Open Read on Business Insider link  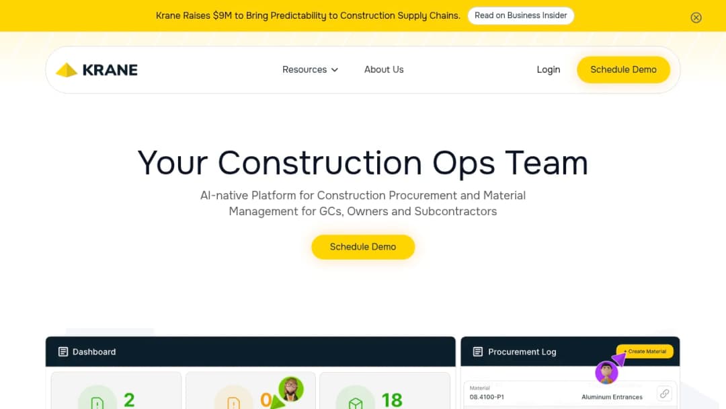[x=520, y=15]
